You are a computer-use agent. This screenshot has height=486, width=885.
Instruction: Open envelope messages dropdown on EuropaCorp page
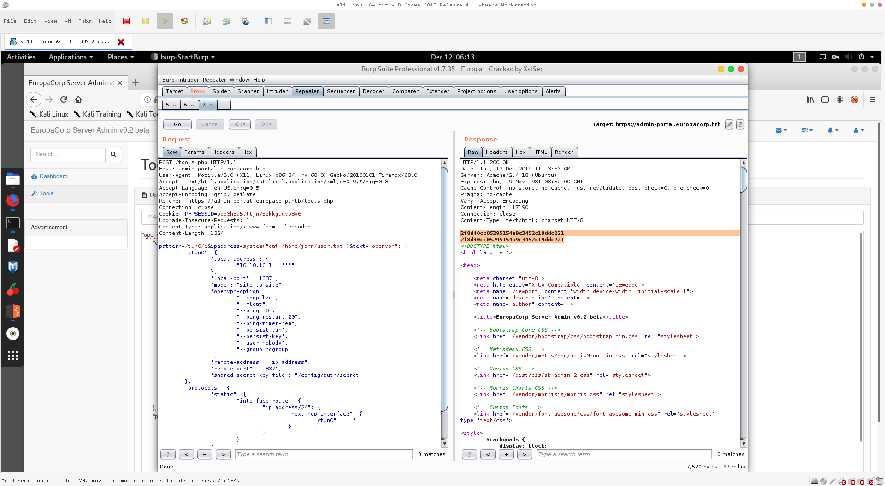tap(781, 130)
